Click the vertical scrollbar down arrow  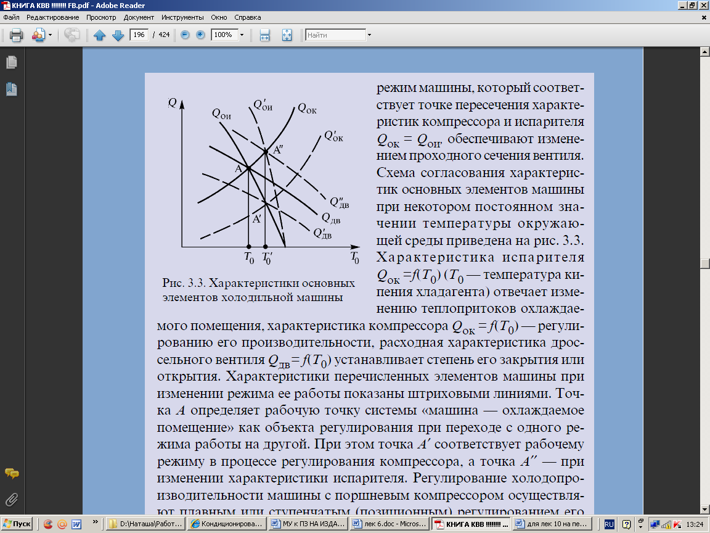coord(704,510)
